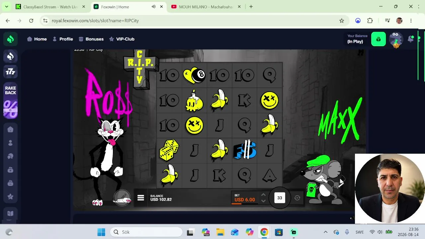The width and height of the screenshot is (425, 239).
Task: Decrease the bet with the down arrow
Action: point(263,201)
